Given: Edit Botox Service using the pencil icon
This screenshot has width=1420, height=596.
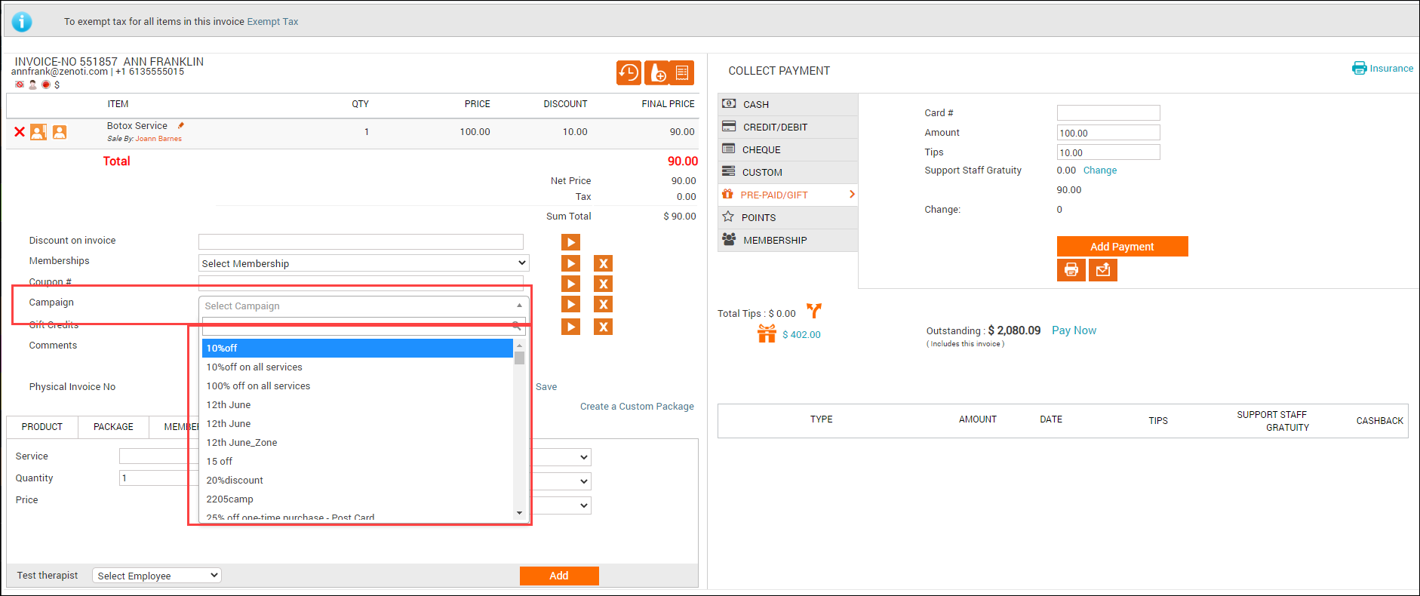Looking at the screenshot, I should pyautogui.click(x=181, y=125).
